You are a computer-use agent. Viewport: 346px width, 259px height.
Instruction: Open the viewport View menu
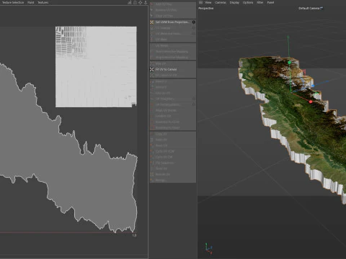(208, 2)
